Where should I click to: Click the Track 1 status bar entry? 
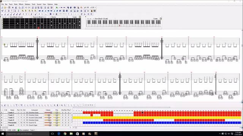point(32,130)
